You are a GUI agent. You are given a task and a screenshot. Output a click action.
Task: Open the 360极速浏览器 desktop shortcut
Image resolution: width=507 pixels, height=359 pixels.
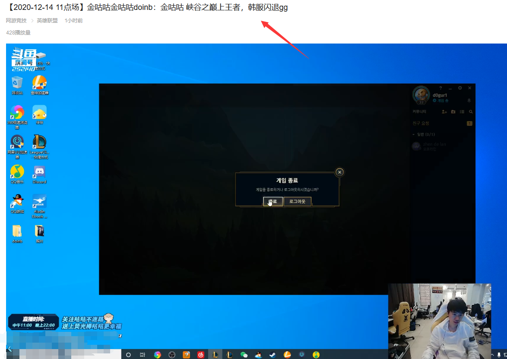17,117
